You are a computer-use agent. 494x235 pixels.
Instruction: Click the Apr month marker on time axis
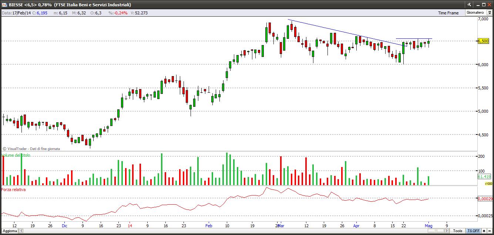pos(356,225)
